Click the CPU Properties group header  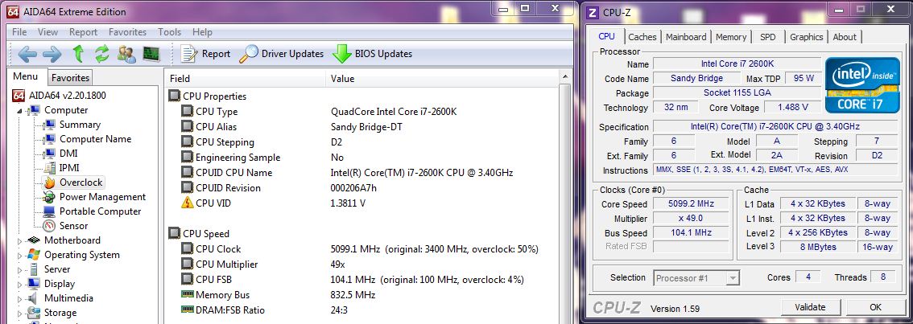point(214,96)
